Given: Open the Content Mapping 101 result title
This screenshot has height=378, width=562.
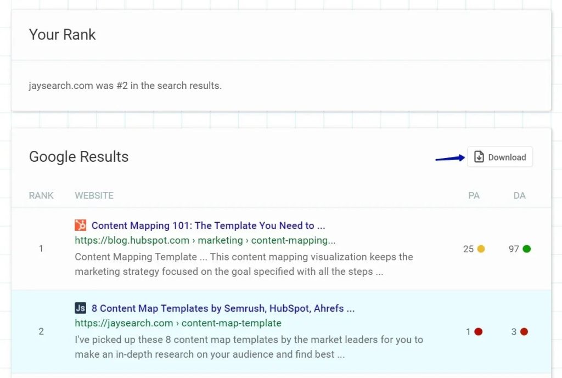Looking at the screenshot, I should point(208,225).
